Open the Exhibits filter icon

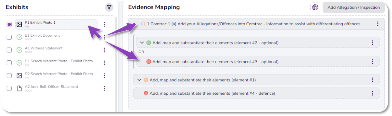tap(109, 7)
